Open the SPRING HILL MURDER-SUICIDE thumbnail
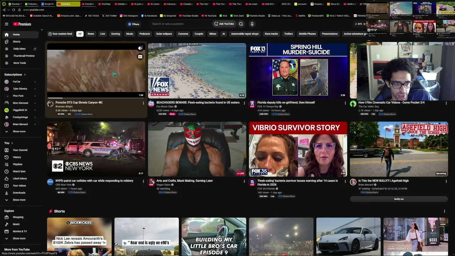The width and height of the screenshot is (455, 256). pos(298,71)
